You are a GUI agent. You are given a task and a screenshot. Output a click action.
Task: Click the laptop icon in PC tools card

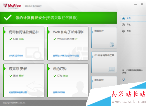[112, 69]
